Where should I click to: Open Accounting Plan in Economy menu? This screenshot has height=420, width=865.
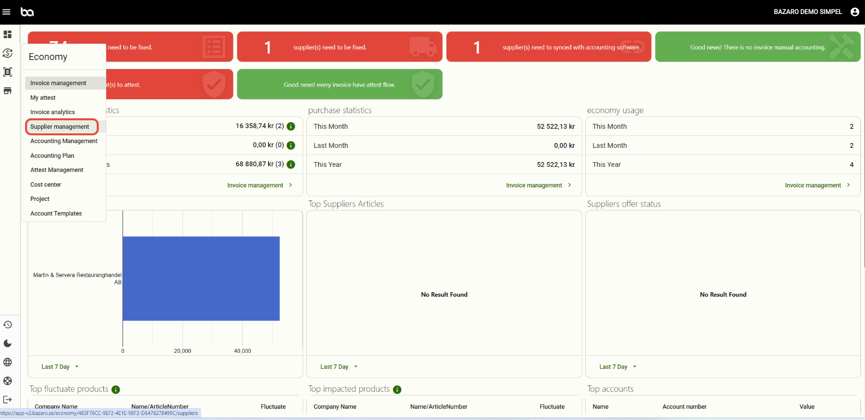(x=52, y=156)
